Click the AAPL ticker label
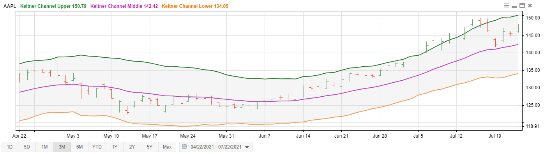The height and width of the screenshot is (154, 544). pyautogui.click(x=9, y=6)
